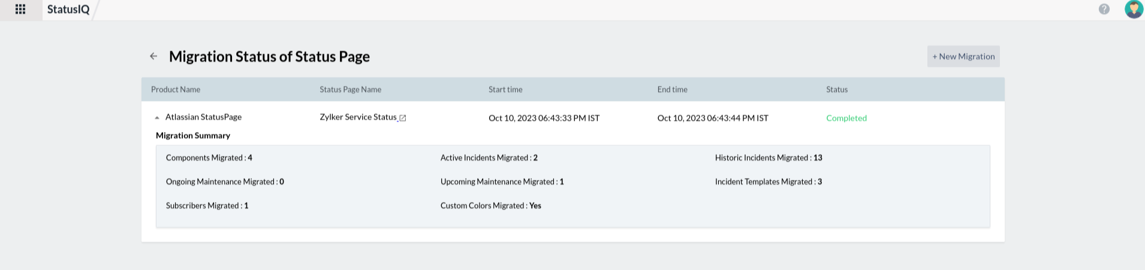1145x270 pixels.
Task: Click the Components Migrated count
Action: click(250, 158)
